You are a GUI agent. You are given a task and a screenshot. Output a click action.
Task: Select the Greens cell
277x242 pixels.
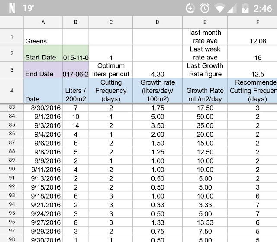click(43, 37)
